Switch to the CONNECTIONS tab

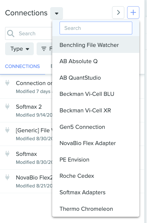pyautogui.click(x=22, y=67)
